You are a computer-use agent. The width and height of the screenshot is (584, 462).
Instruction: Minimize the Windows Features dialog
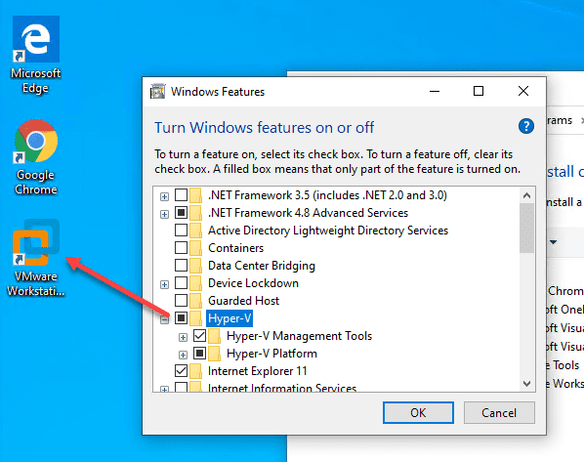[x=435, y=91]
